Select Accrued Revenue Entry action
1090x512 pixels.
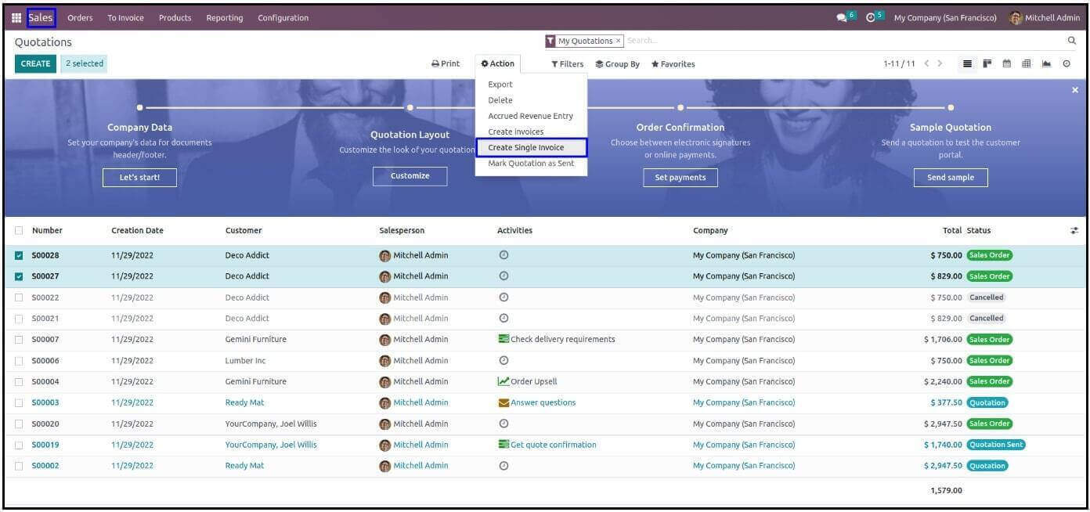click(531, 116)
